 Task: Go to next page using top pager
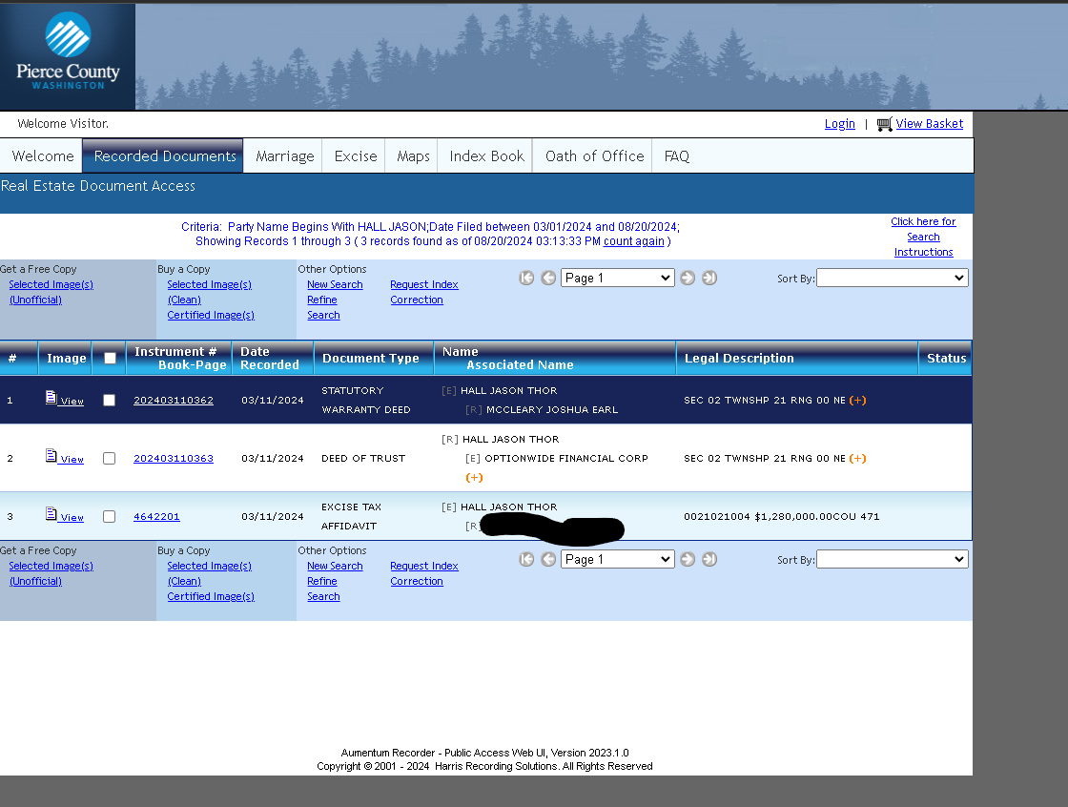point(688,279)
